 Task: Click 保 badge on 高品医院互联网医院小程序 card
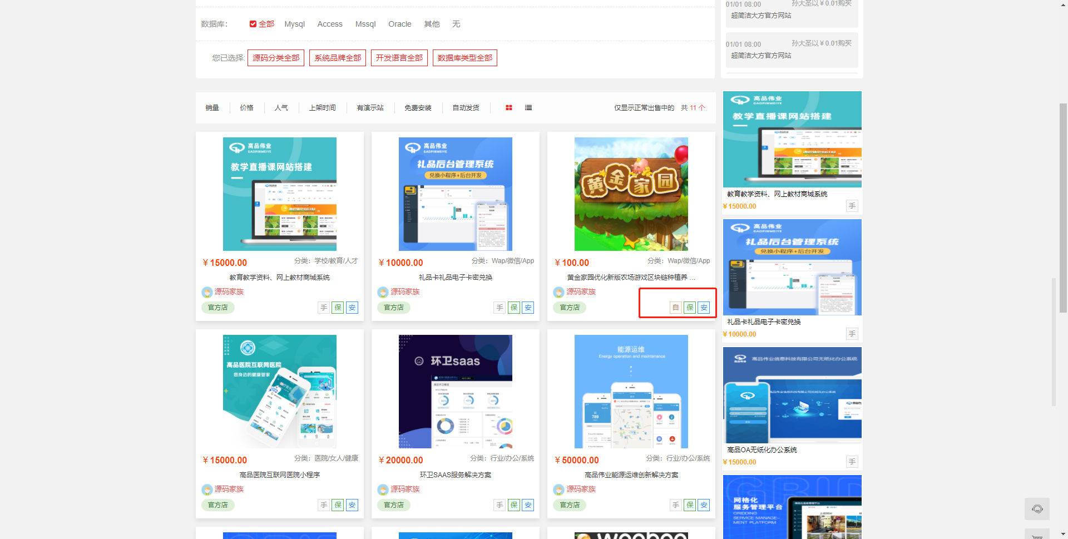(x=338, y=505)
